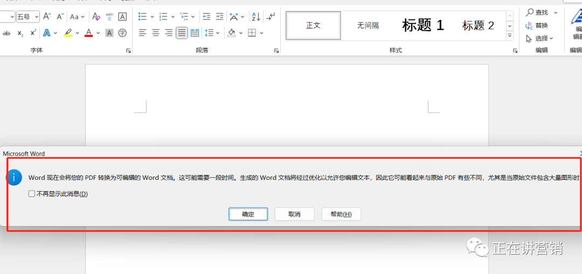The height and width of the screenshot is (274, 582).
Task: Toggle justify alignment
Action: pyautogui.click(x=182, y=33)
